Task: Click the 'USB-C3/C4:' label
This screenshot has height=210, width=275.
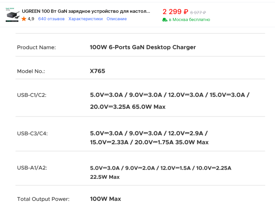Action: click(x=32, y=134)
